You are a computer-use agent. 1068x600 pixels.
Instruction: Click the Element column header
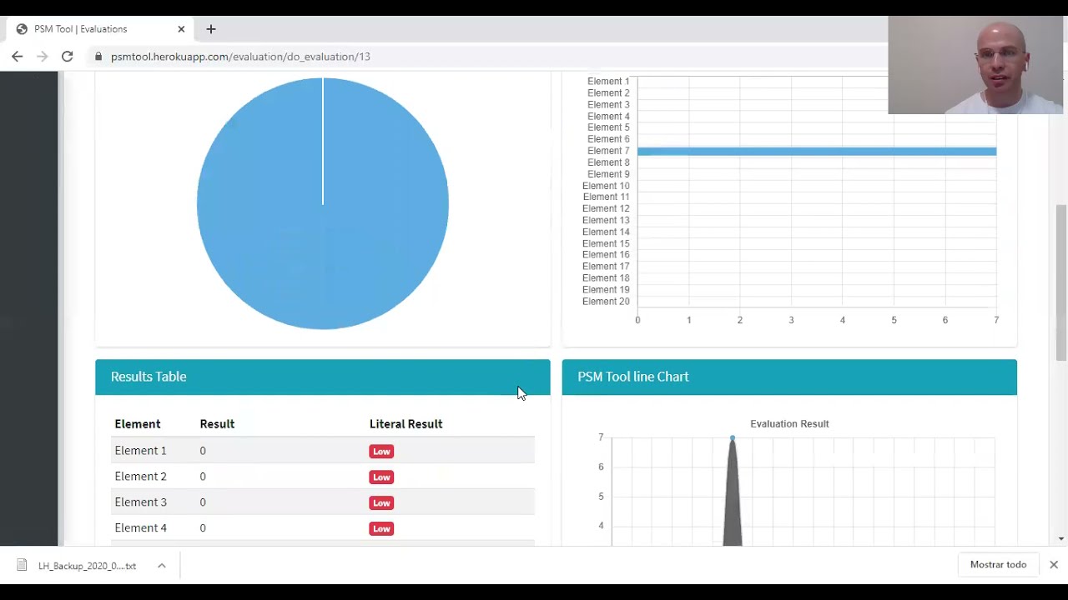pos(138,424)
